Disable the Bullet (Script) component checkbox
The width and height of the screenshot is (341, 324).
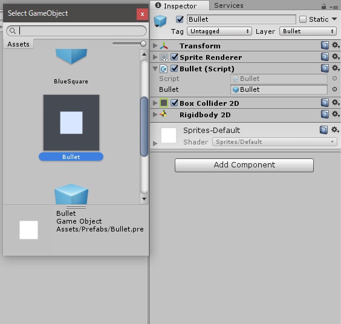click(174, 68)
